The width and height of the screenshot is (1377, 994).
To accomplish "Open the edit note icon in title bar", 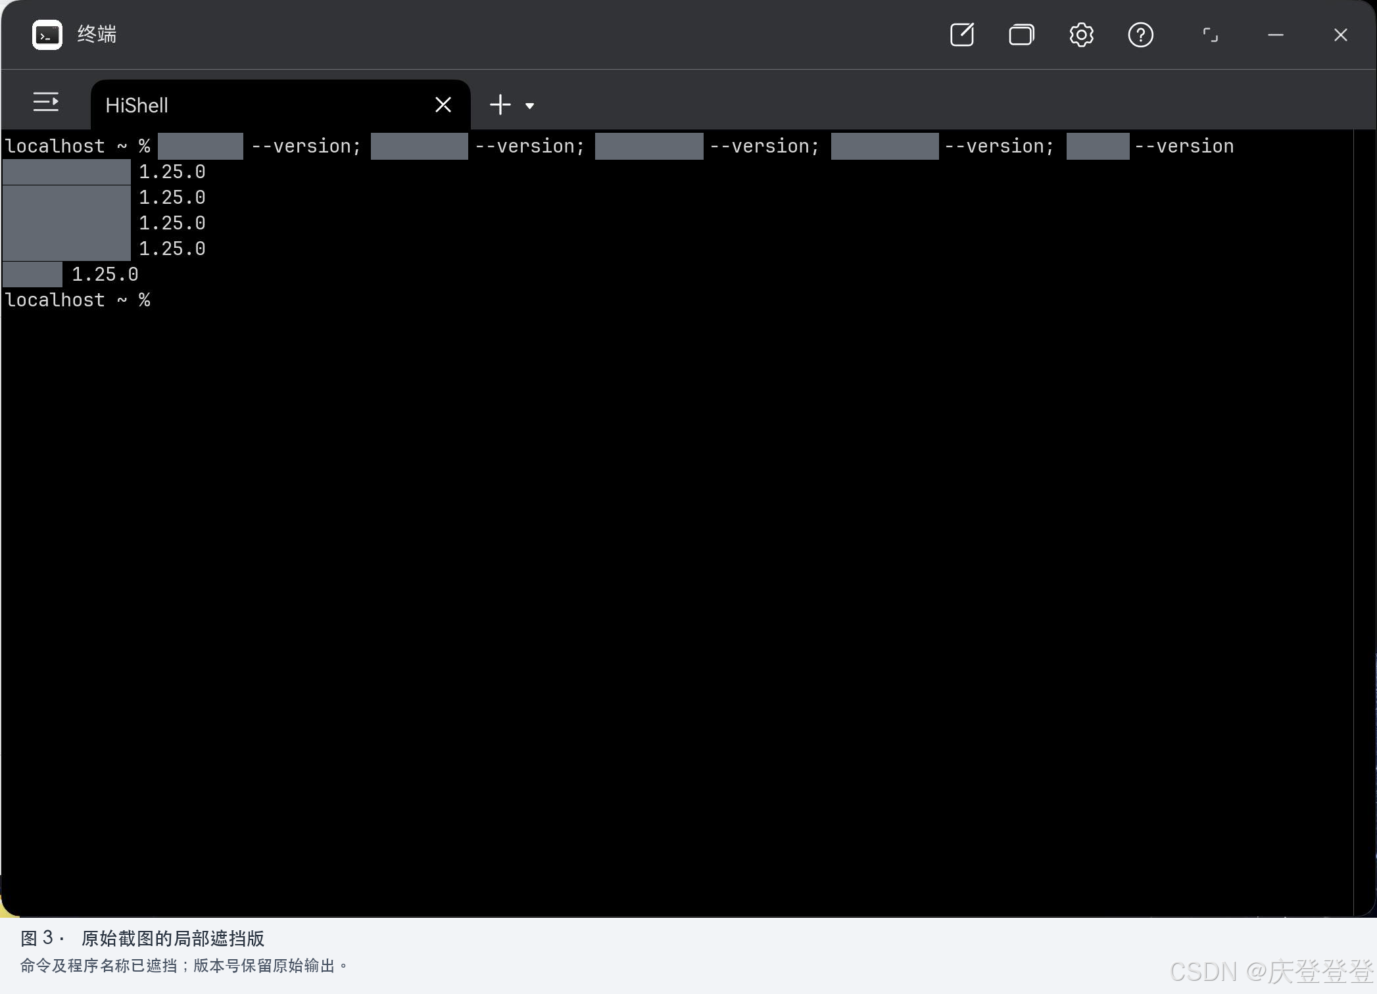I will (x=962, y=35).
